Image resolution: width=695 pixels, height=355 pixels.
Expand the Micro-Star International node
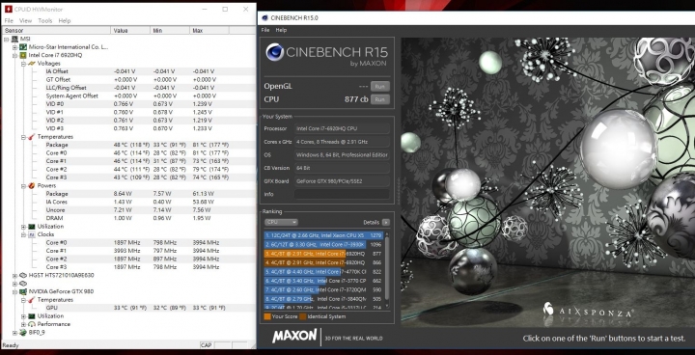tap(14, 47)
